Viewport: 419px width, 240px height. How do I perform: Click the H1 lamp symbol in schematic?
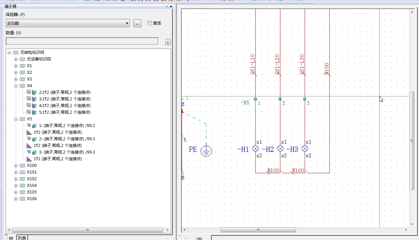(x=255, y=149)
